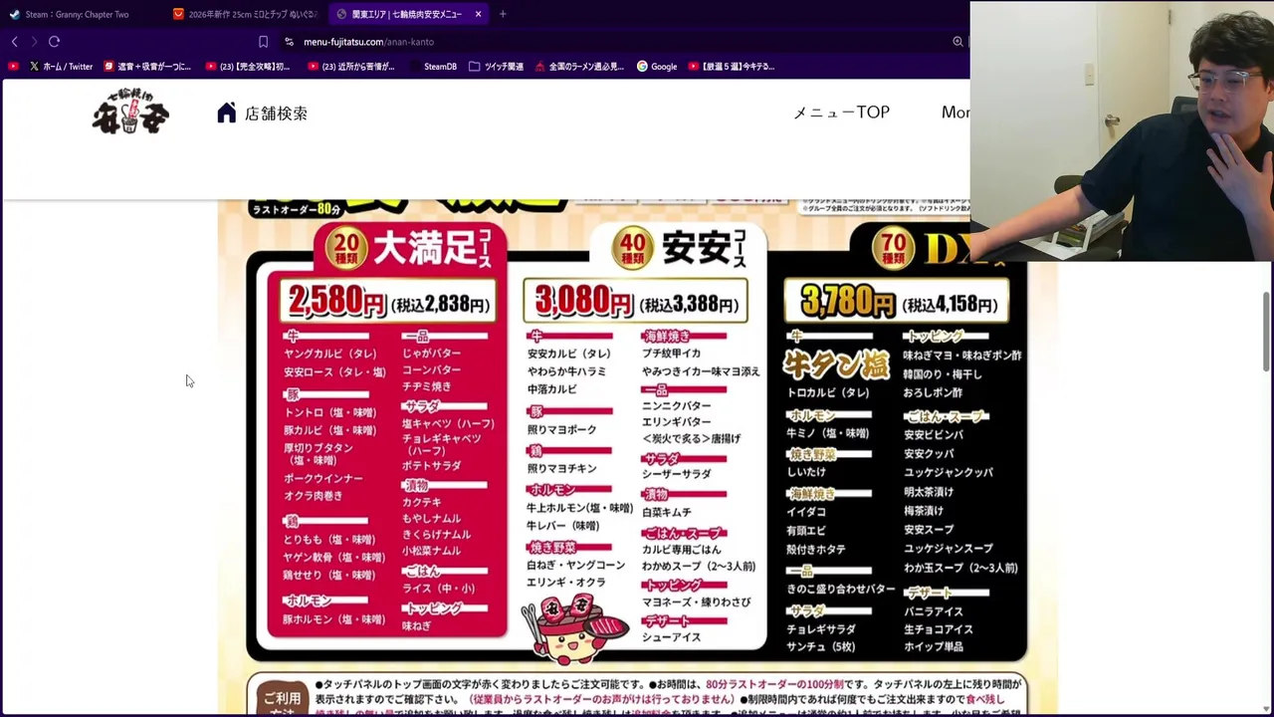The width and height of the screenshot is (1274, 717).
Task: Click the 大満足コース title
Action: 432,249
